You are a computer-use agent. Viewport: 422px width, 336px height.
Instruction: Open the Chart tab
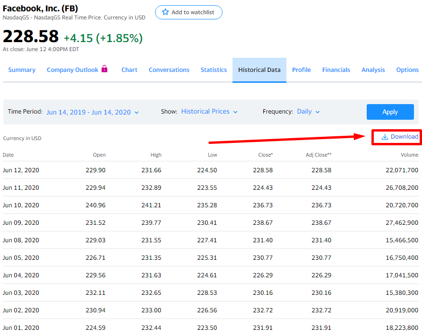(129, 70)
